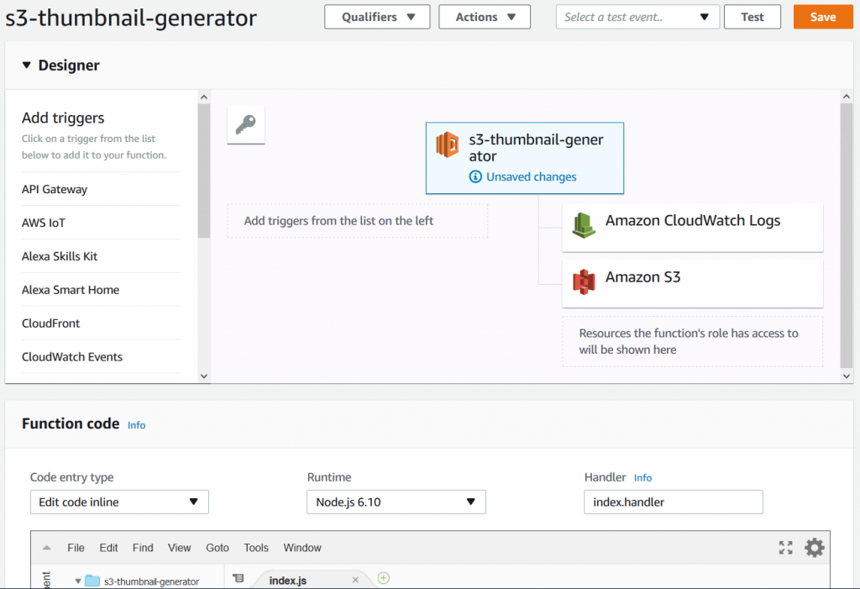Open the Runtime Node.js 6.10 dropdown
Viewport: 860px width, 589px height.
[396, 502]
